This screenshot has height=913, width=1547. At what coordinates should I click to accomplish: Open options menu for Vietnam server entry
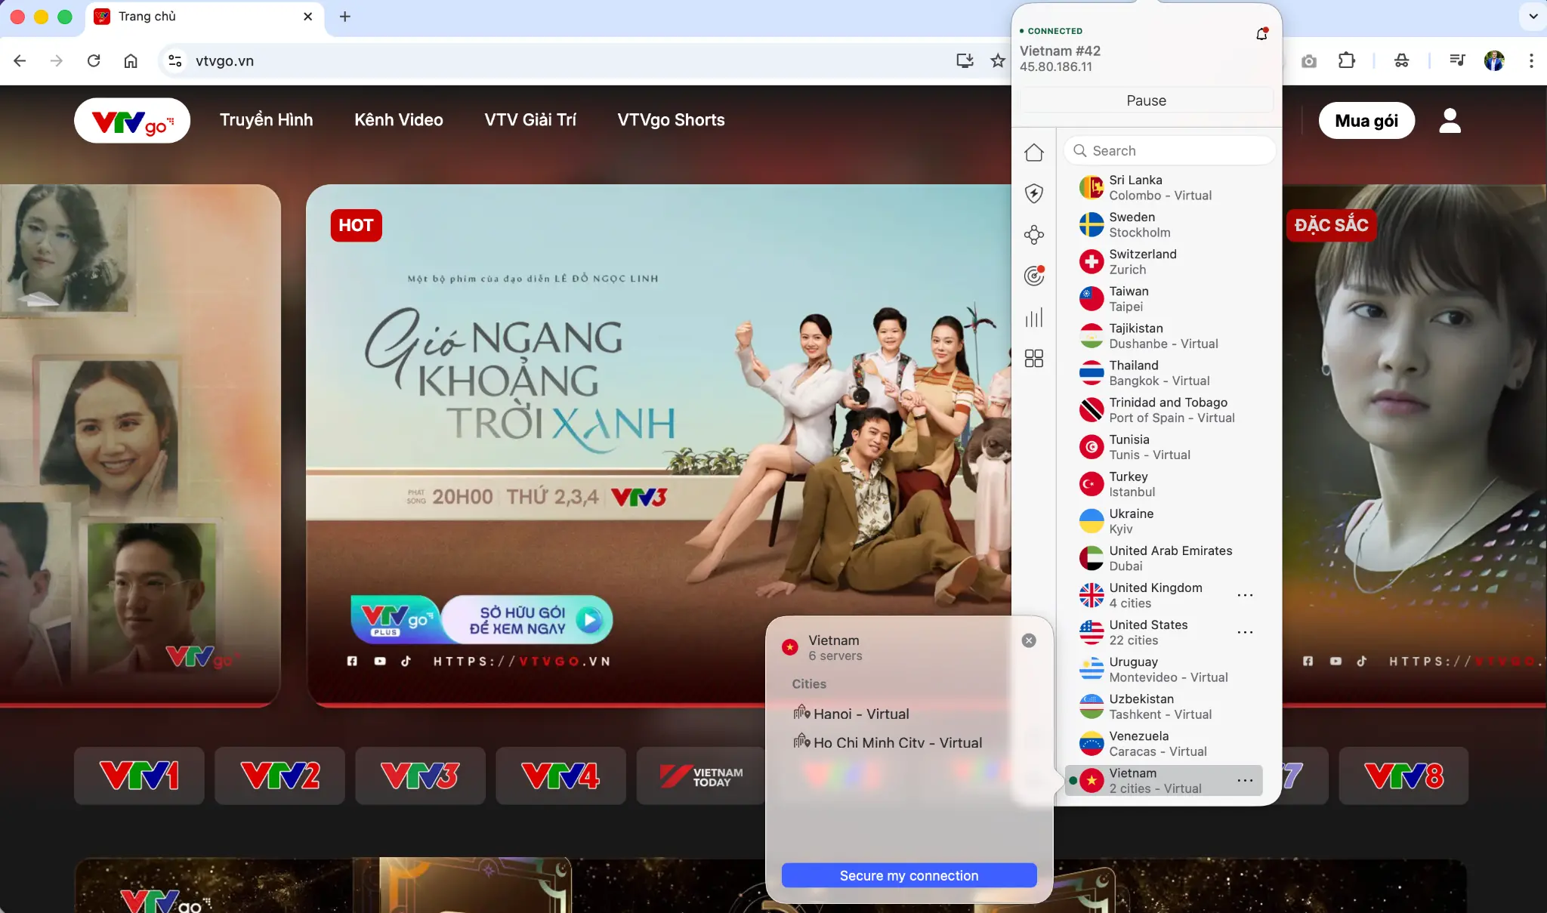[x=1244, y=780]
